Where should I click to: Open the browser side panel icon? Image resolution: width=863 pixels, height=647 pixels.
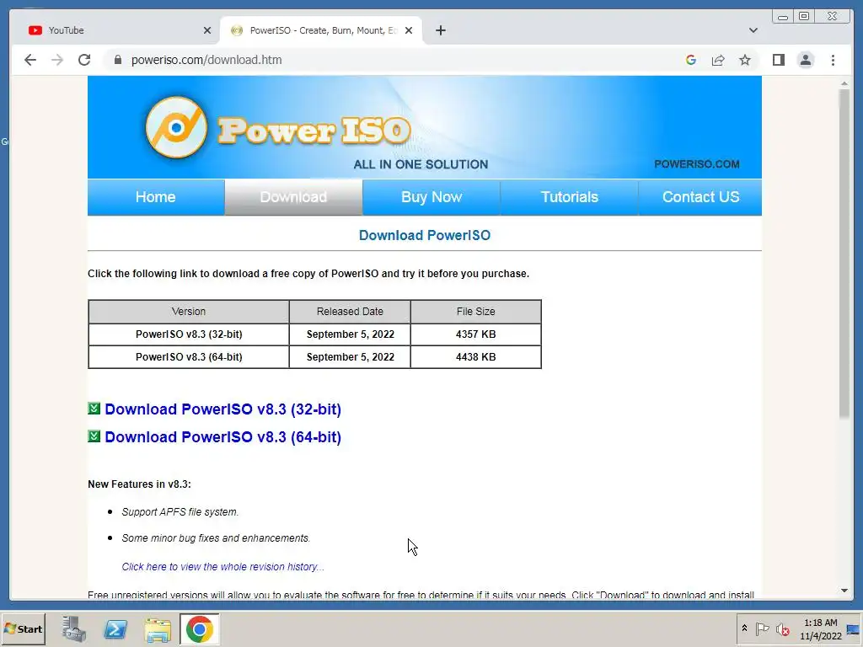click(x=778, y=60)
